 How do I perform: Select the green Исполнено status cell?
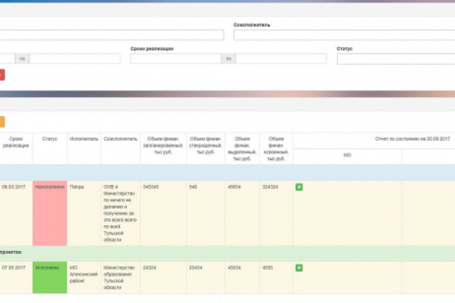pyautogui.click(x=50, y=277)
